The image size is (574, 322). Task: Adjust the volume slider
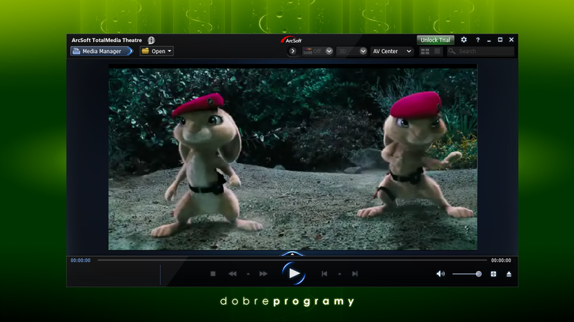point(467,274)
